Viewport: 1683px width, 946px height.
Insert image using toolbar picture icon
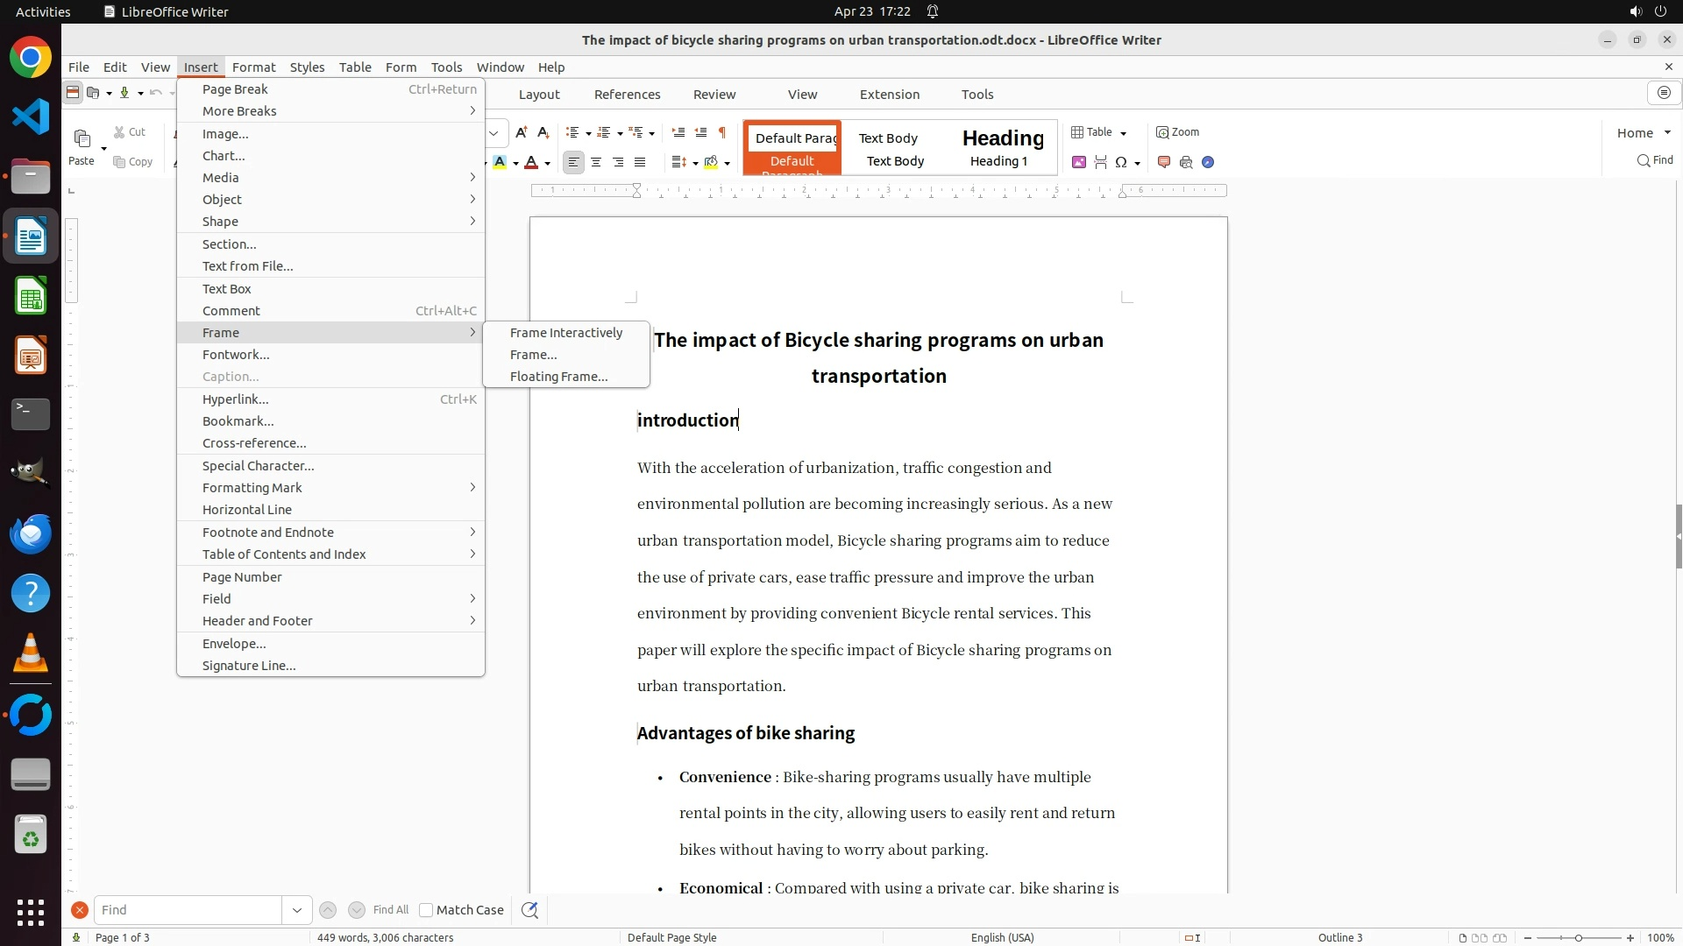[x=1079, y=162]
